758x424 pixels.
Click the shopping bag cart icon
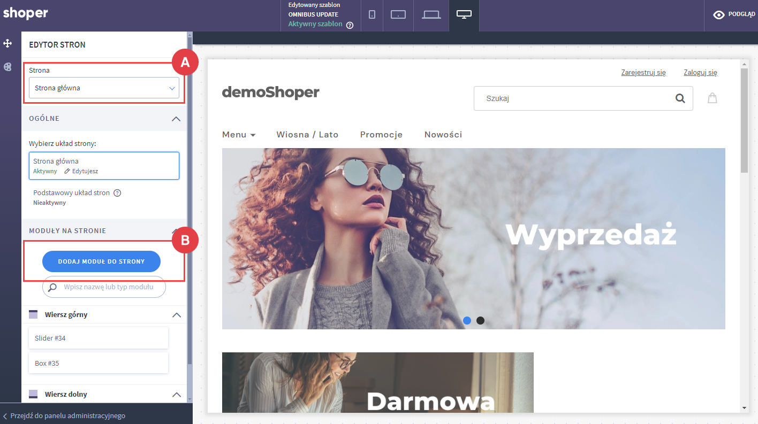(712, 98)
